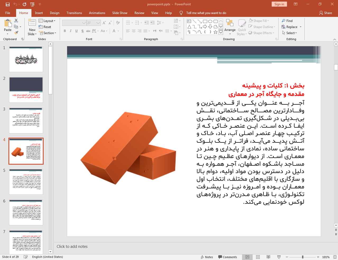338x260 pixels.
Task: Start the slideshow from beginning via title bar icon
Action: pyautogui.click(x=32, y=4)
